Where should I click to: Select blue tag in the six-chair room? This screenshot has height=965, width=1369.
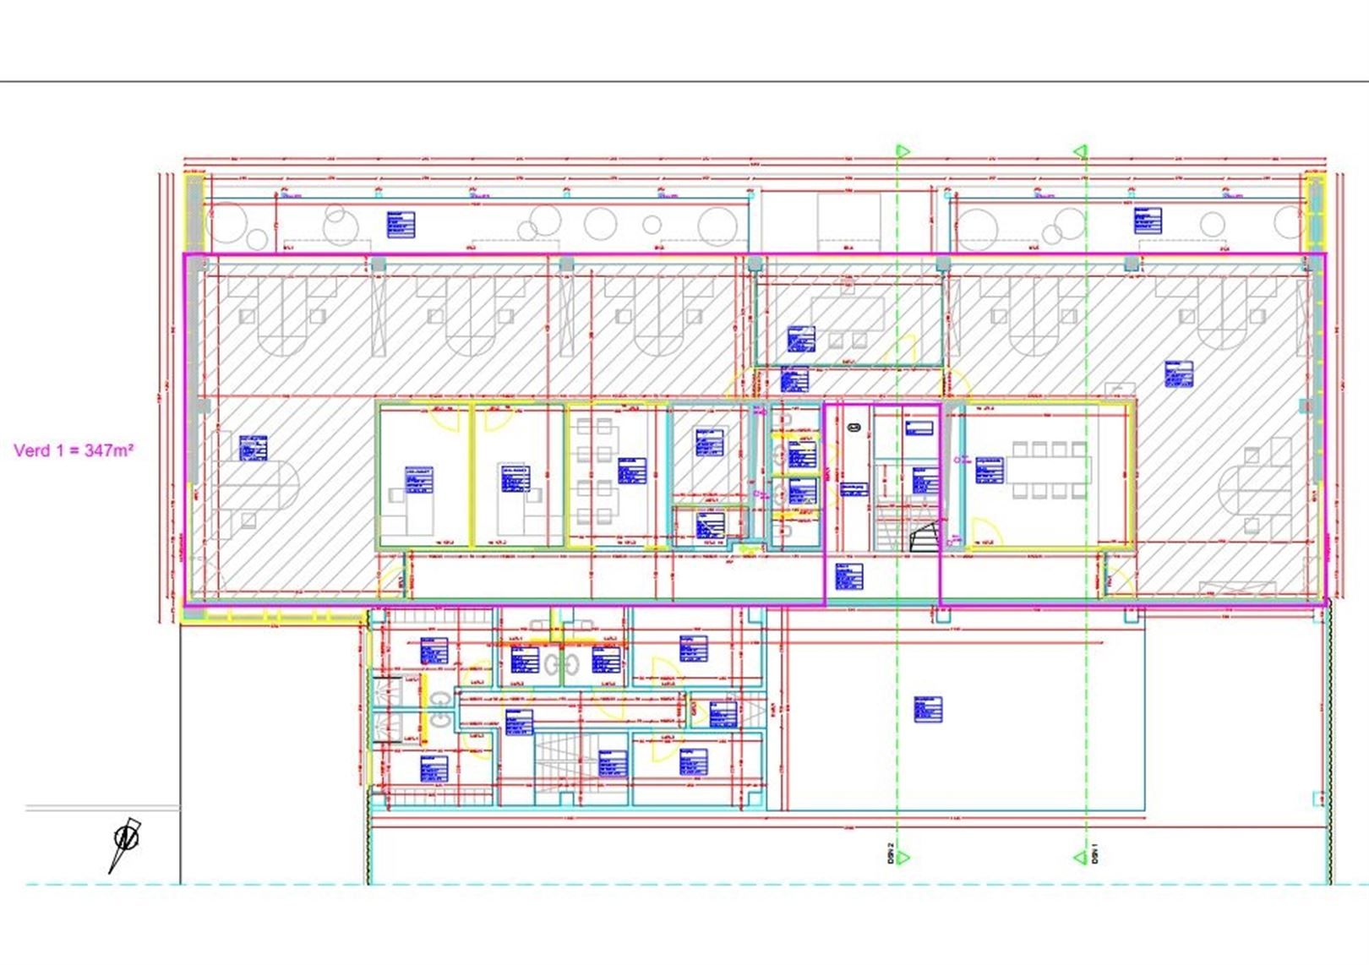click(631, 471)
